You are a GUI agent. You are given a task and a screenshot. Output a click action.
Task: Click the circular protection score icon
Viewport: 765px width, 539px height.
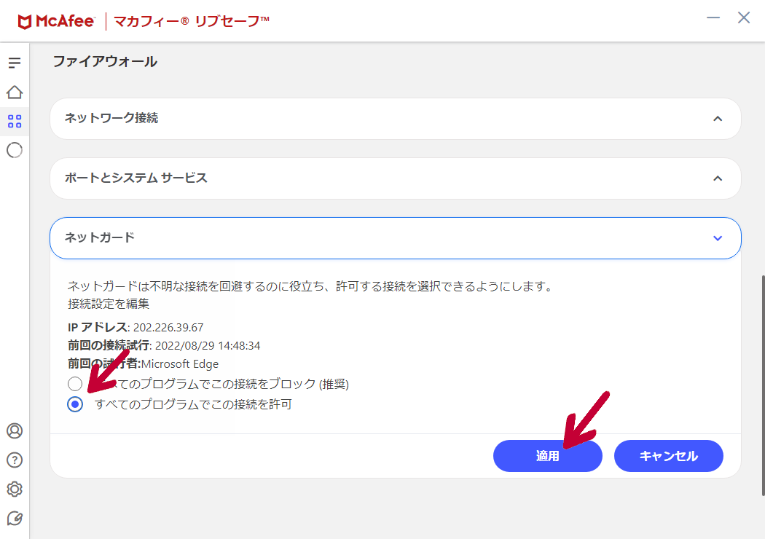coord(15,150)
